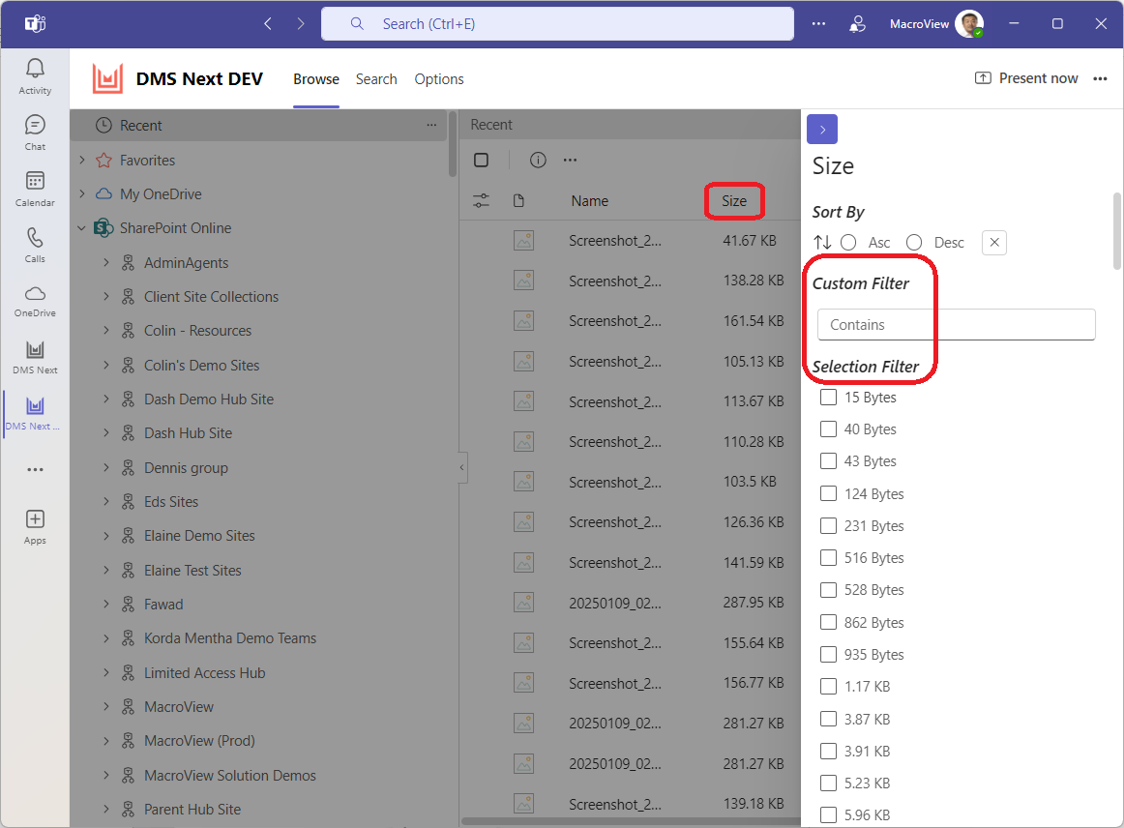Click the Custom Filter Contains field
This screenshot has height=828, width=1124.
click(957, 325)
